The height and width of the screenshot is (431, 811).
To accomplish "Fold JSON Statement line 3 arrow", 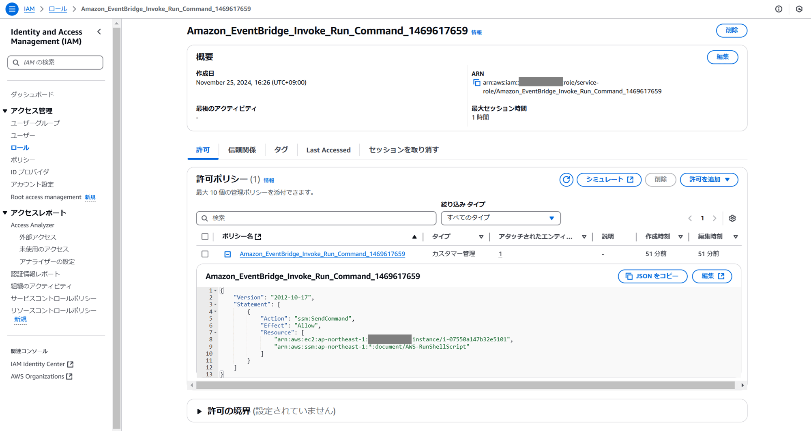I will (x=215, y=304).
